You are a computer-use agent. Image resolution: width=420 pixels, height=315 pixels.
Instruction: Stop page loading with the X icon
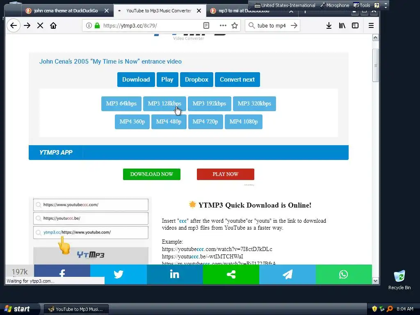point(40,25)
